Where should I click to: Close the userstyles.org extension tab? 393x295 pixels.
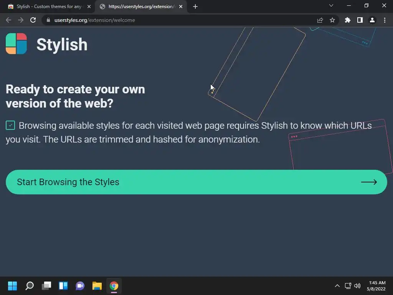click(x=181, y=7)
